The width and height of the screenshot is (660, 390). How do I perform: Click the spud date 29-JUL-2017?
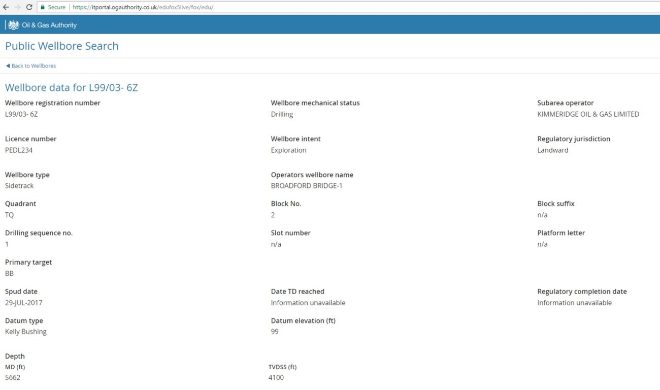(24, 303)
